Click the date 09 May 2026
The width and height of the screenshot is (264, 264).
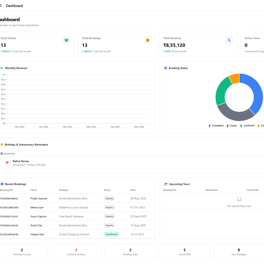pos(138,199)
